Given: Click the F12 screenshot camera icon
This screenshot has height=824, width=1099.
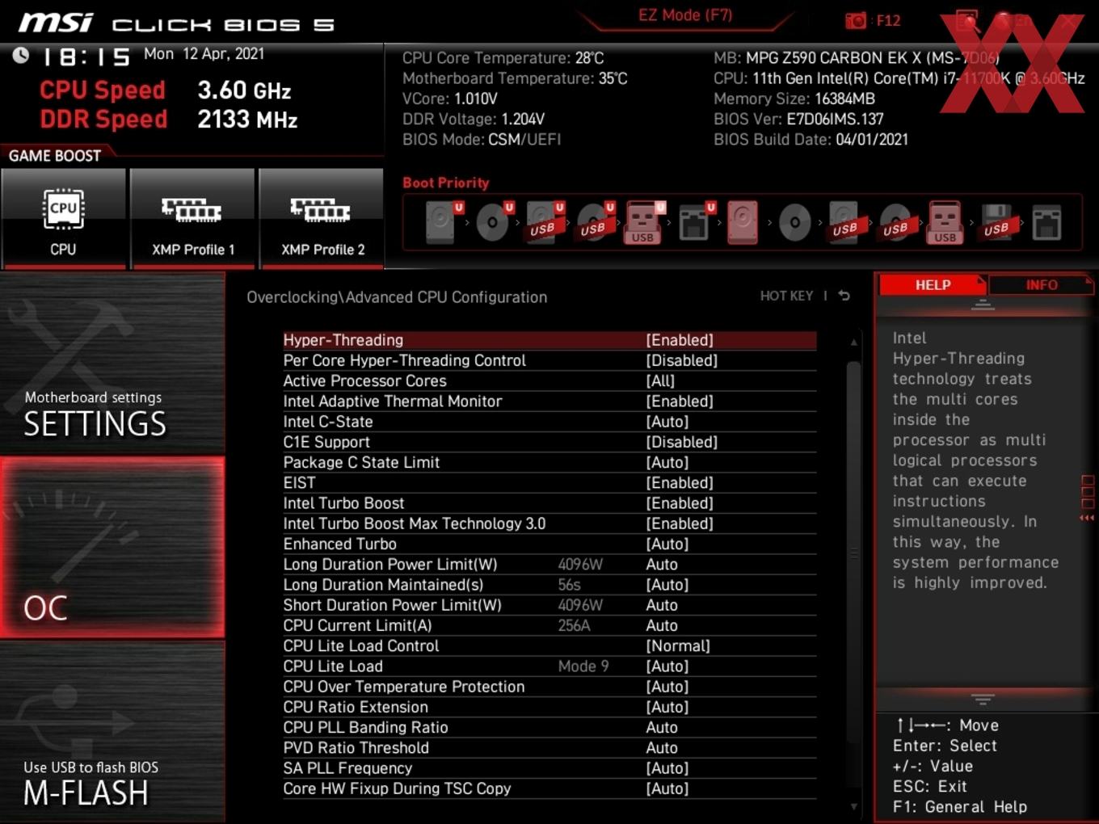Looking at the screenshot, I should point(856,20).
